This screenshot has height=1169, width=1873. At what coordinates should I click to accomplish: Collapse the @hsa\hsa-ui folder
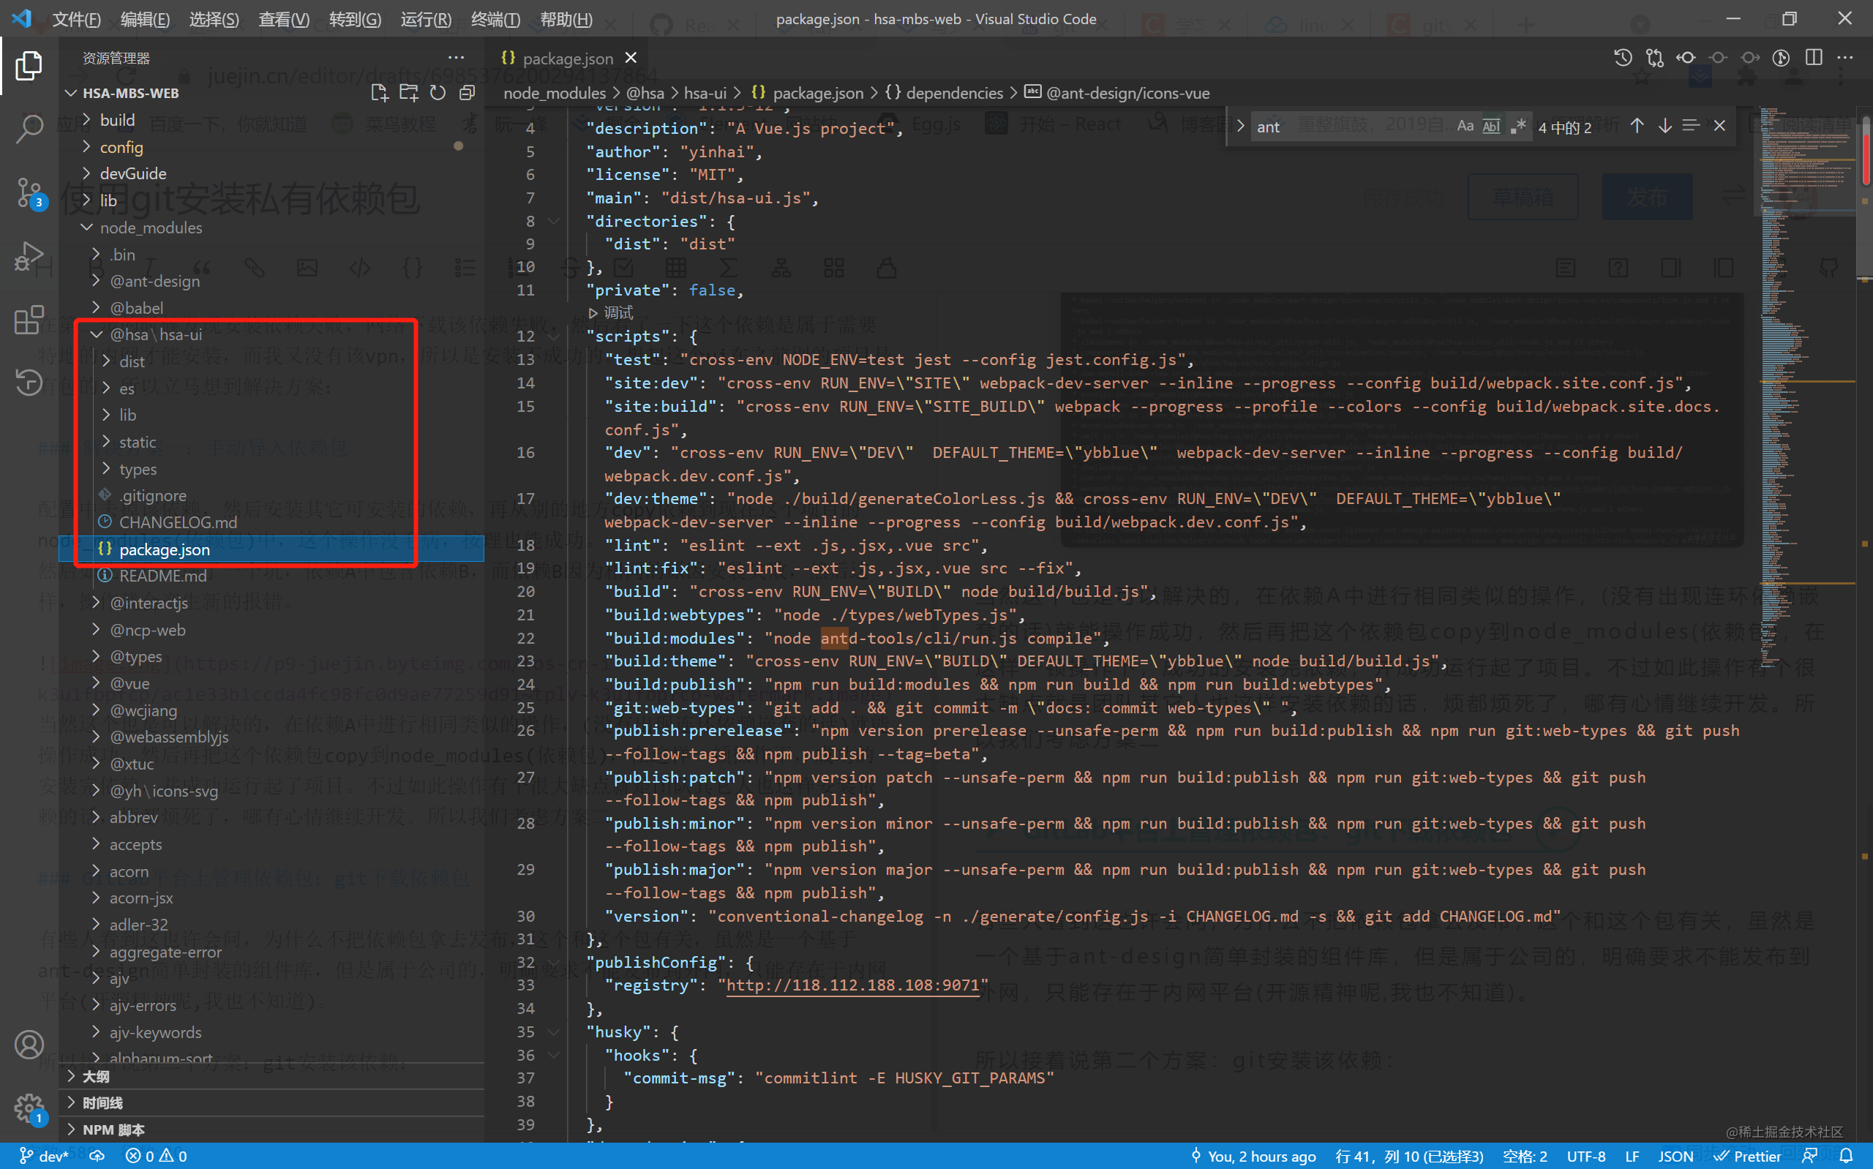pos(155,334)
